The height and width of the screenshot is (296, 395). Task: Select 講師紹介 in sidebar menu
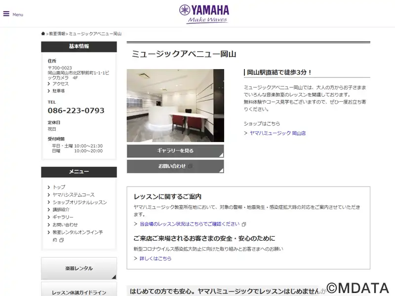click(61, 209)
